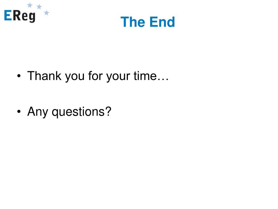
Task: Select the bullet dot before 'Thank you'
Action: 19,76
